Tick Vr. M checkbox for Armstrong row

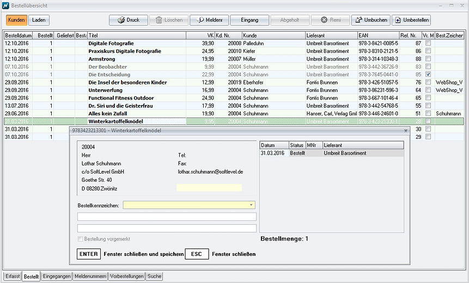(428, 59)
